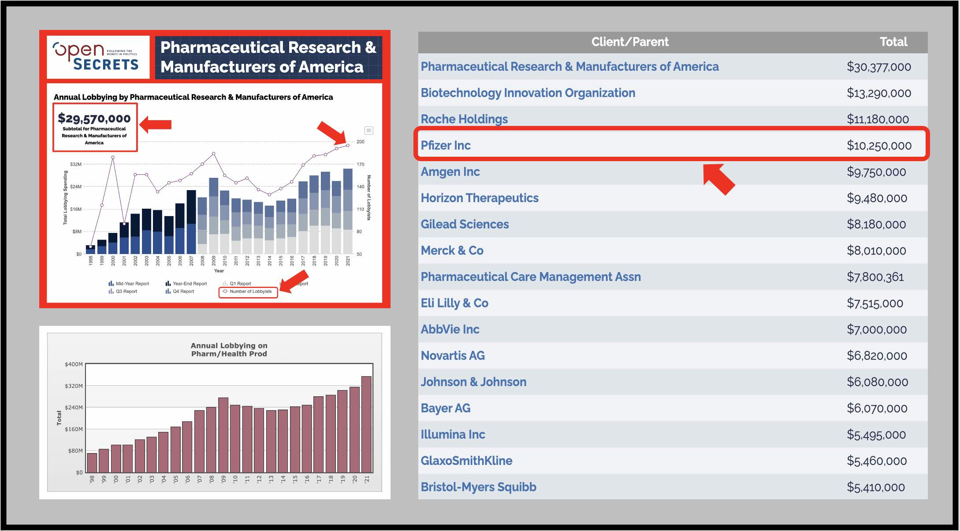Open the Johnson & Johnson link

(473, 382)
